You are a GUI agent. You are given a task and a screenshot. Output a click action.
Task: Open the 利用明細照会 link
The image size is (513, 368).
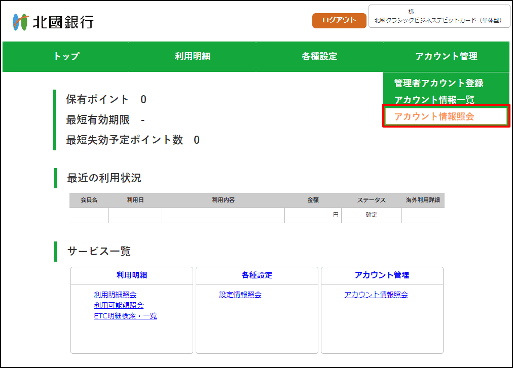115,295
